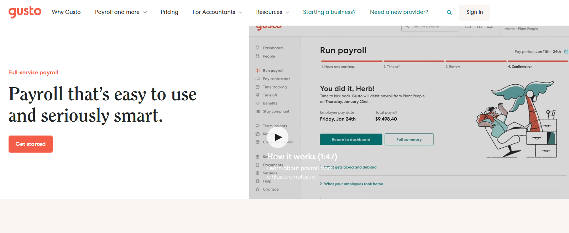Select Settings in the sidebar
This screenshot has width=569, height=233.
click(x=266, y=173)
